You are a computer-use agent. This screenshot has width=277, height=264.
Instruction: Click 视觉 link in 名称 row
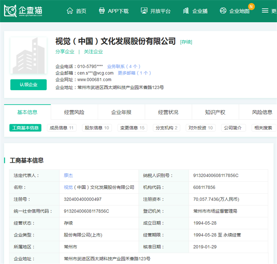pos(68,187)
